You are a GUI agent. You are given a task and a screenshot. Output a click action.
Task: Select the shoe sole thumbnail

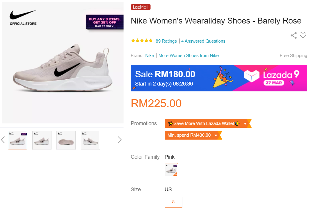pyautogui.click(x=66, y=140)
